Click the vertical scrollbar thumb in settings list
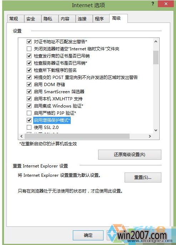The image size is (176, 245). tap(156, 57)
